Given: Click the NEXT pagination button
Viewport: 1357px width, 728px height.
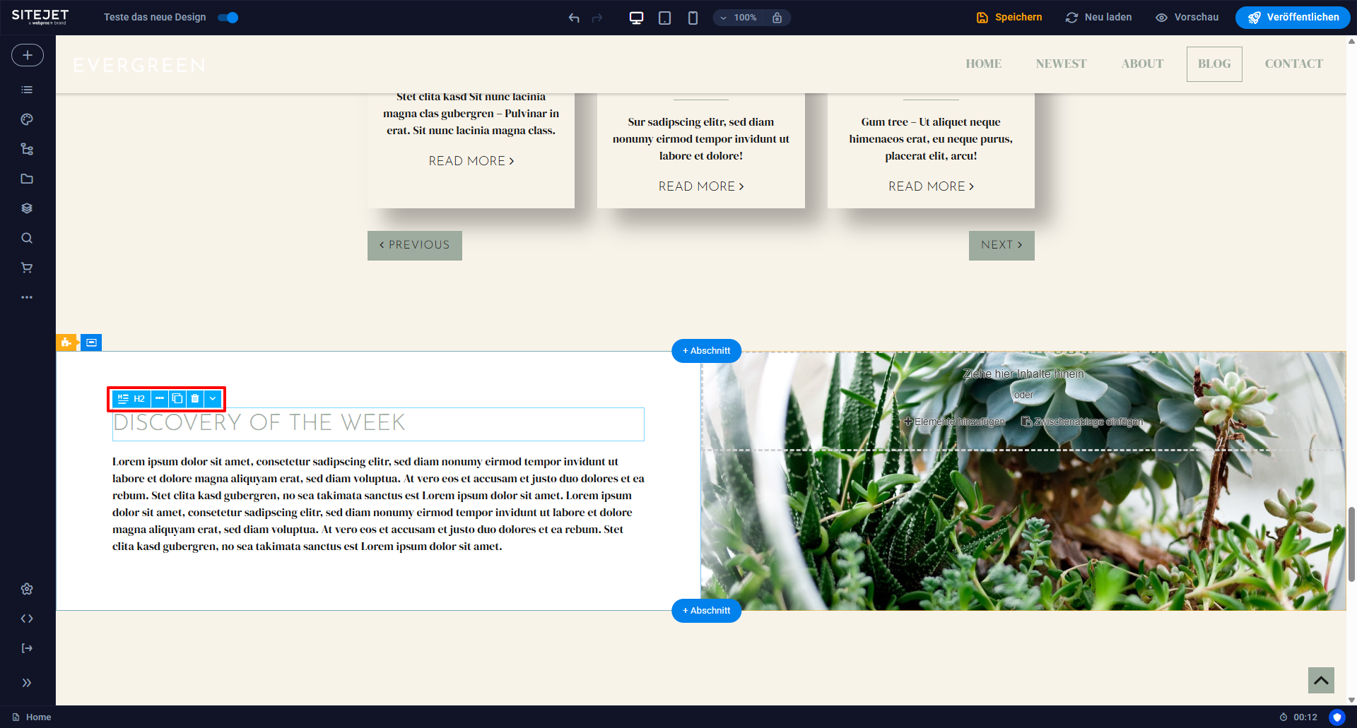Looking at the screenshot, I should click(x=1001, y=245).
